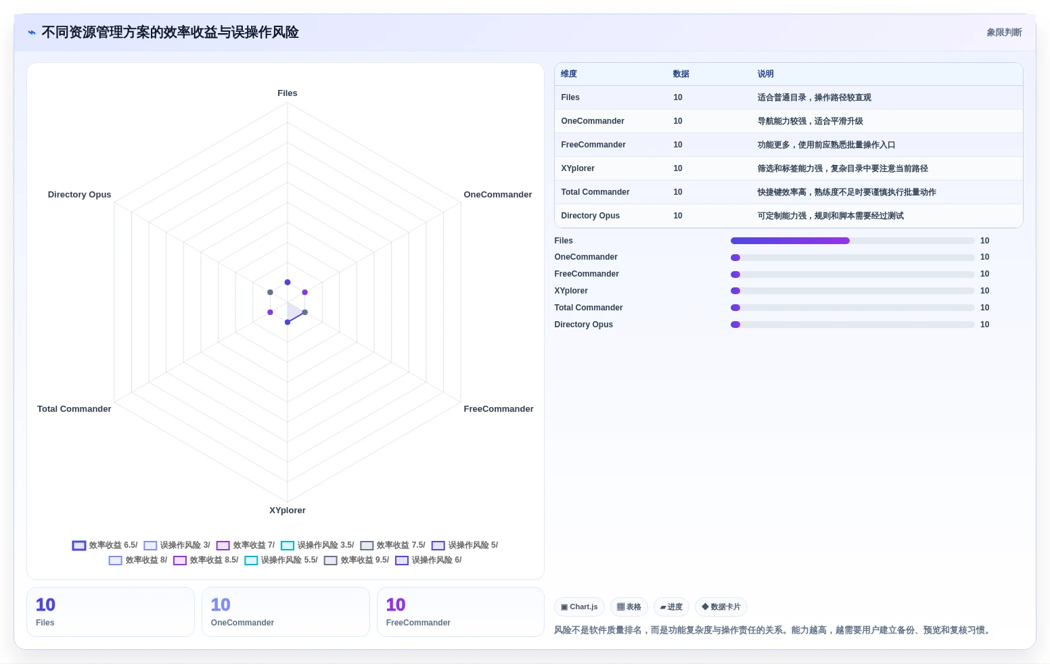Image resolution: width=1050 pixels, height=664 pixels.
Task: Click the value 10 beside the XYplorer progress bar
Action: click(x=985, y=291)
